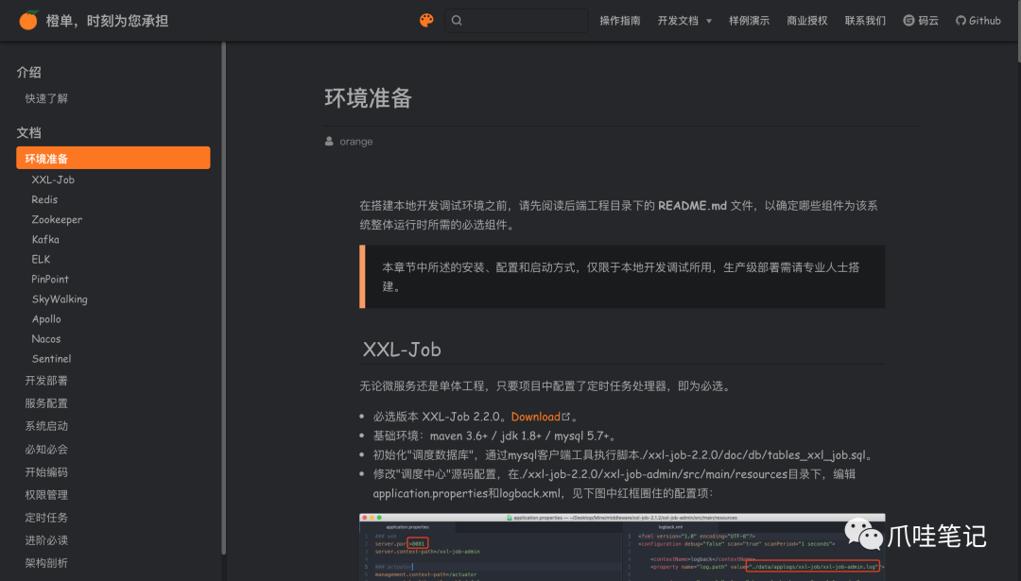Open 系统启动 in the sidebar
This screenshot has height=581, width=1021.
coord(46,426)
